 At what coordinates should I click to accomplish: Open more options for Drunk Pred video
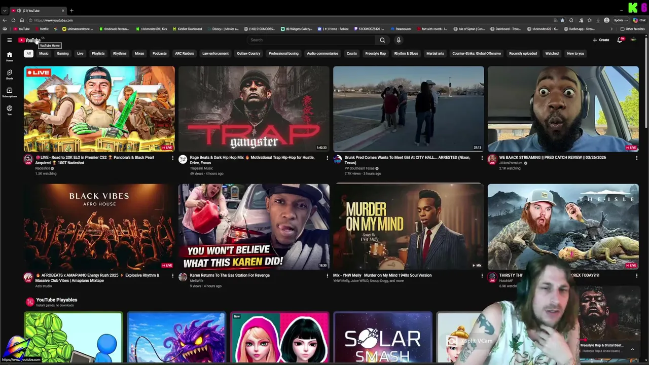[x=482, y=158]
